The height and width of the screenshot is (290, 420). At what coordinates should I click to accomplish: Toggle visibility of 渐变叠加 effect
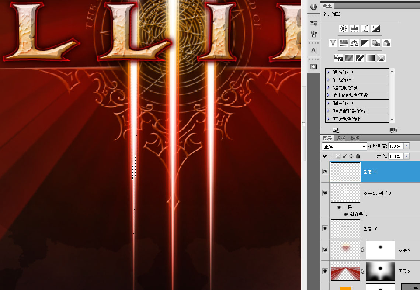(x=346, y=214)
